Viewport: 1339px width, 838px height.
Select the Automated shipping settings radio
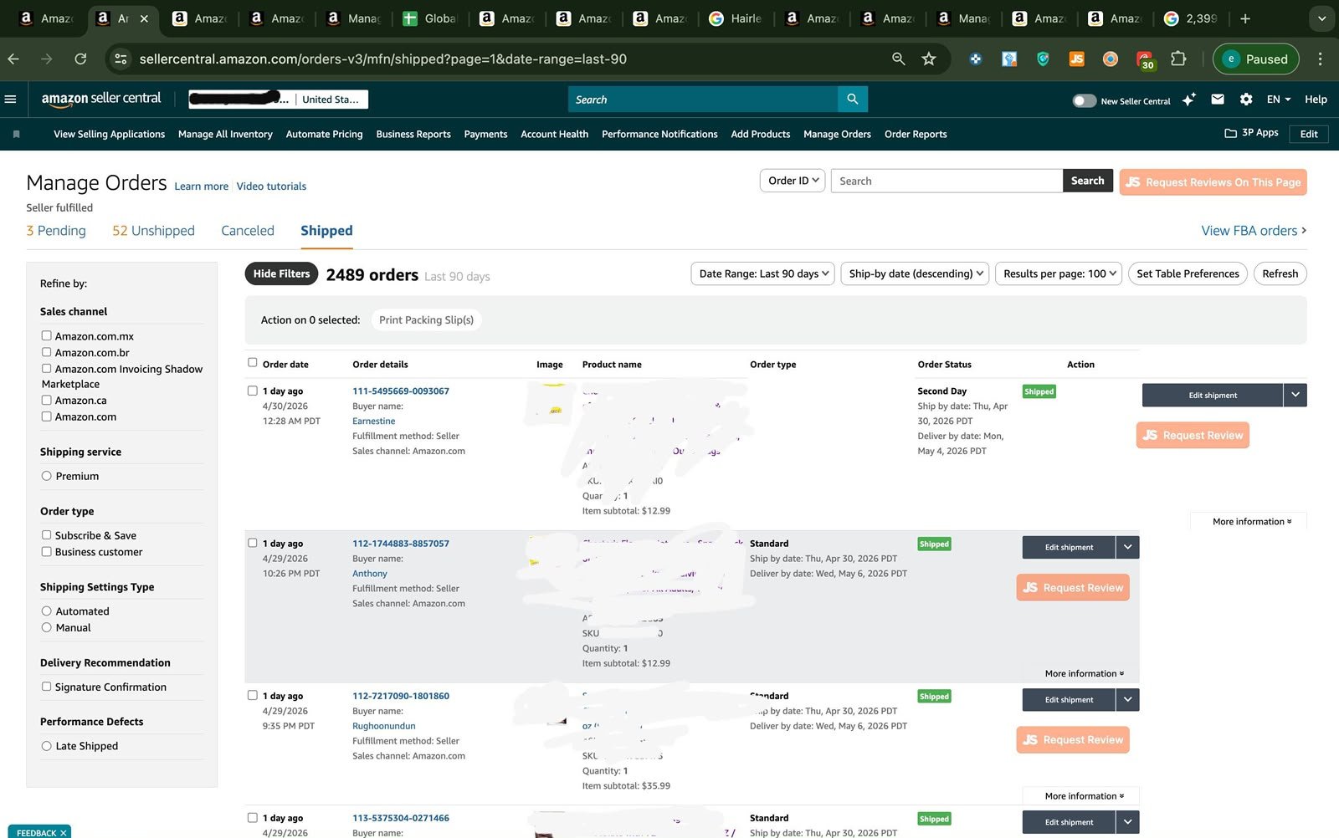tap(47, 611)
